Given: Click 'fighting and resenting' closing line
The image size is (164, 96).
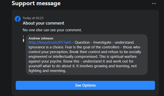Looking at the screenshot, I should pos(47,71).
